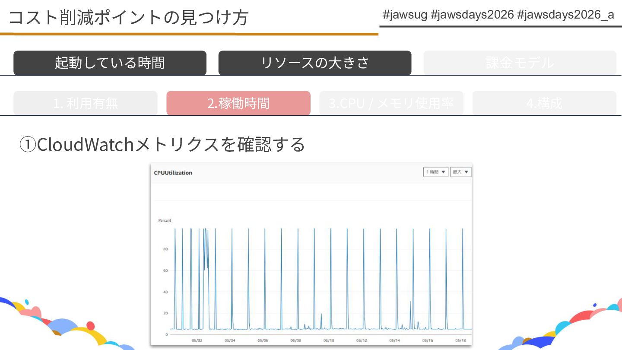Image resolution: width=622 pixels, height=350 pixels.
Task: Click the heading ①CloudWatchメトリクスを確認する
Action: (162, 144)
